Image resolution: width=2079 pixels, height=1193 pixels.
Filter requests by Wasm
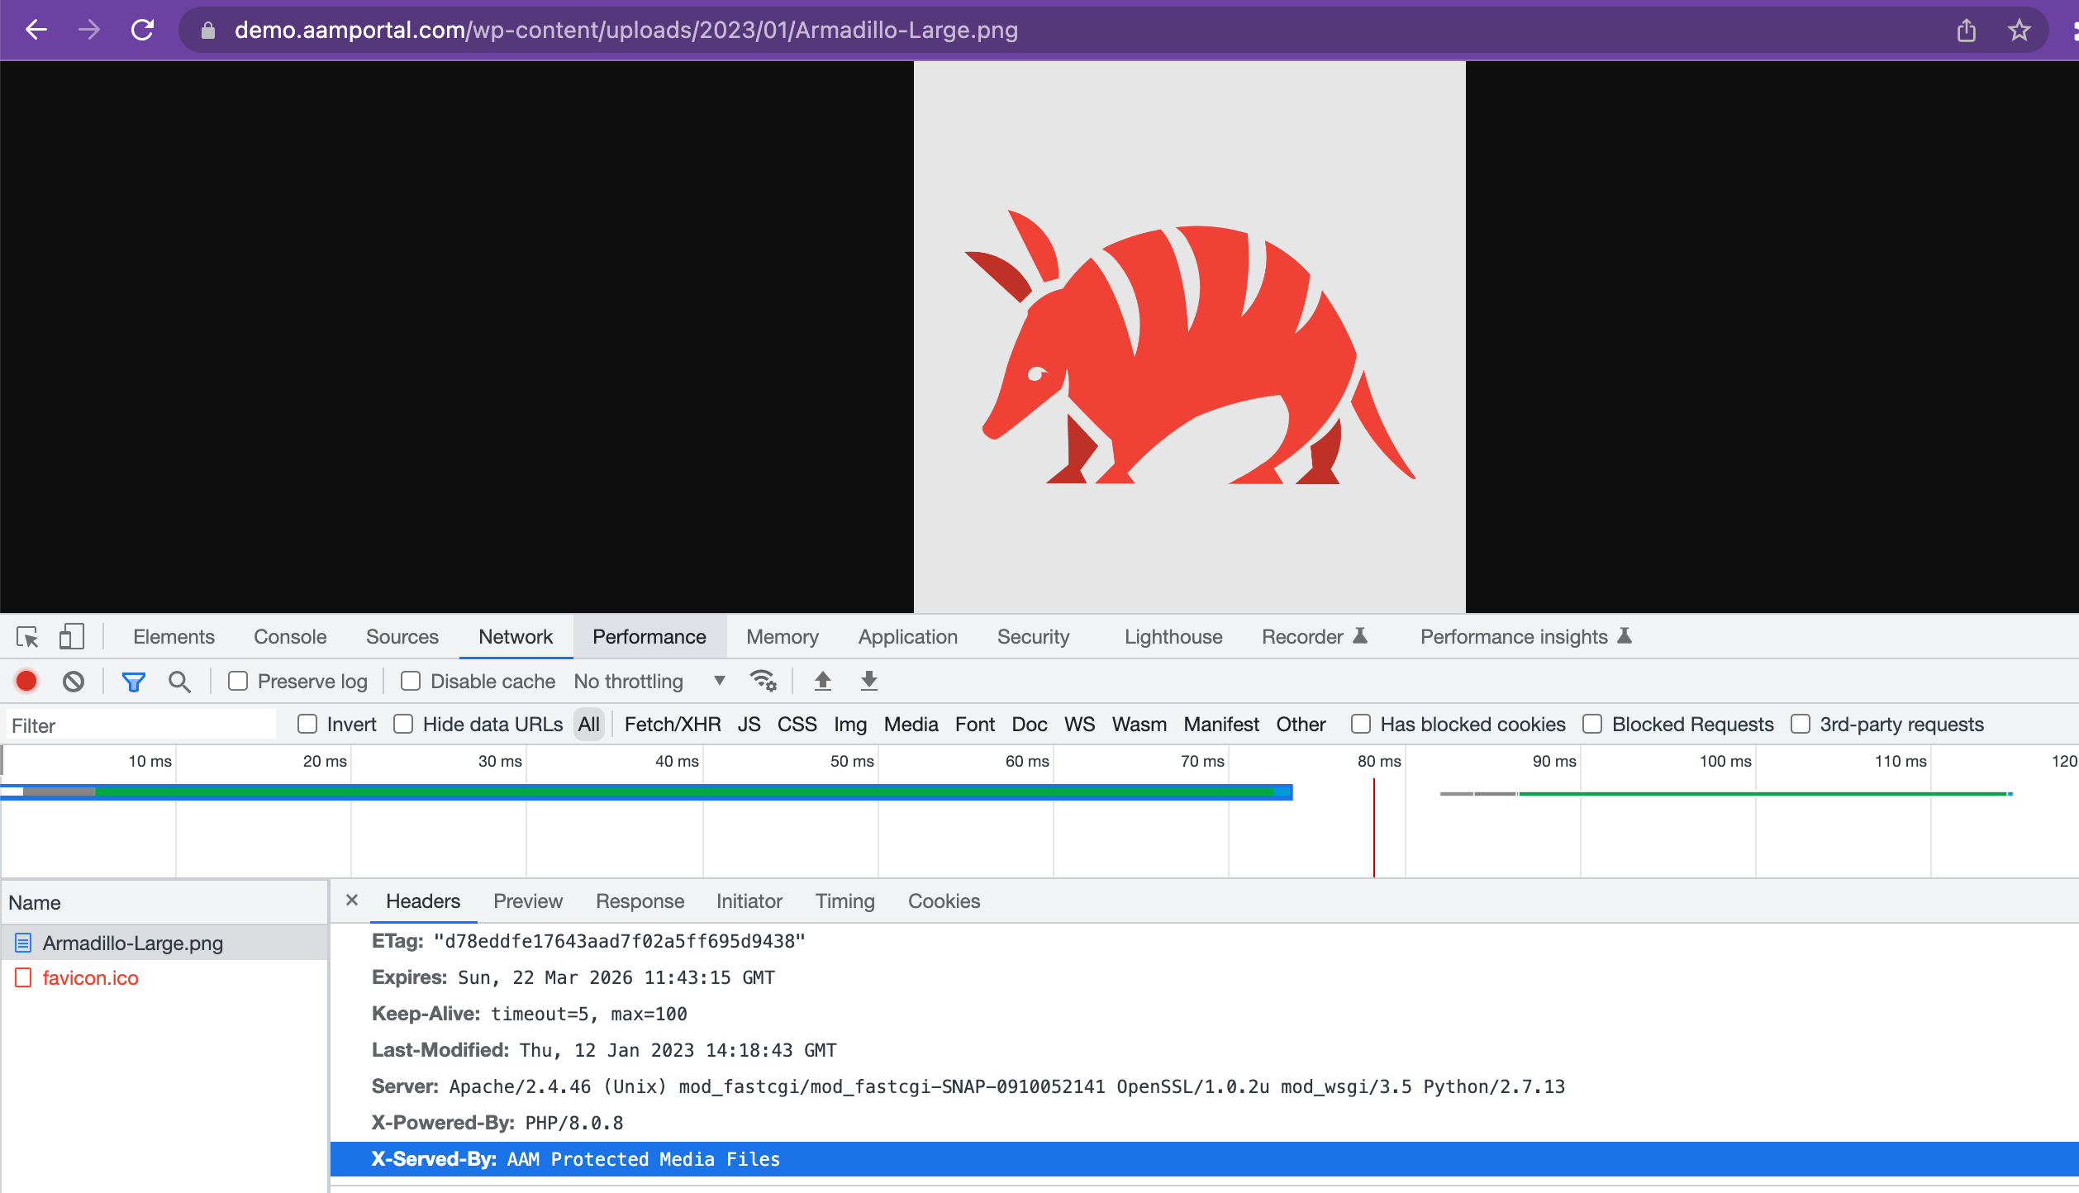(x=1139, y=725)
